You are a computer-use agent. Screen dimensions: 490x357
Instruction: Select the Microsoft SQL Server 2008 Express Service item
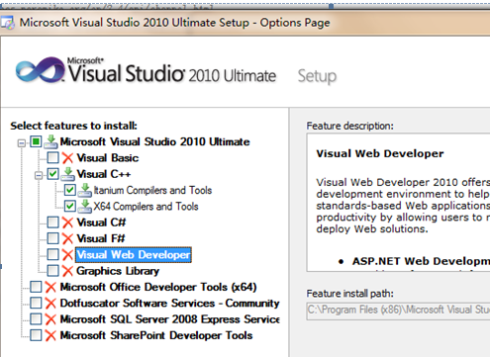(x=170, y=319)
